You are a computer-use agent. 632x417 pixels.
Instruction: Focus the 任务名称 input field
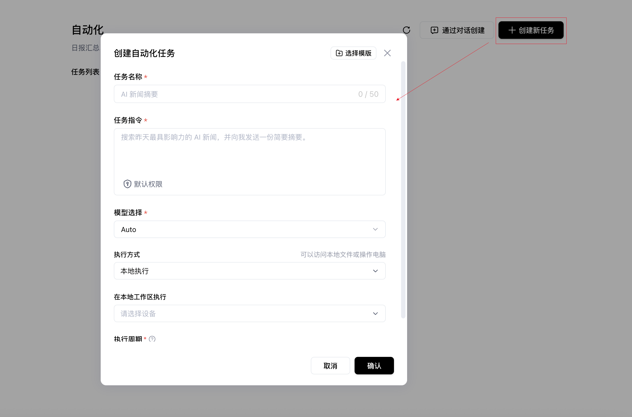coord(250,94)
